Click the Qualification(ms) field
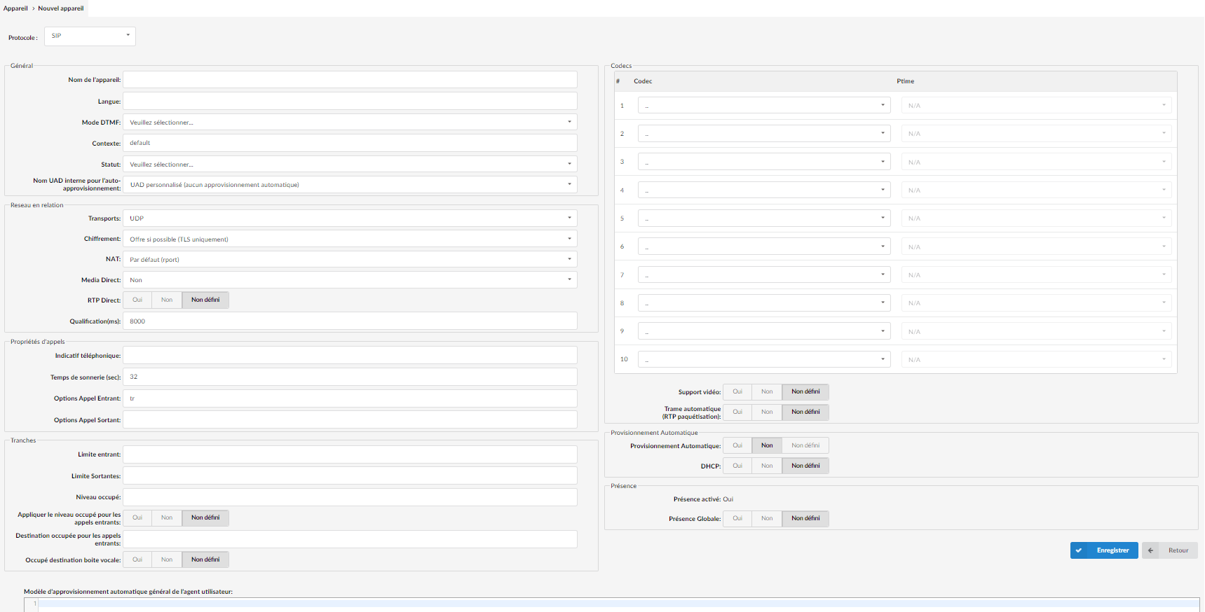 point(350,321)
